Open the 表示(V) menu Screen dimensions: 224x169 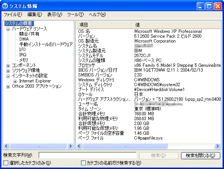point(55,15)
